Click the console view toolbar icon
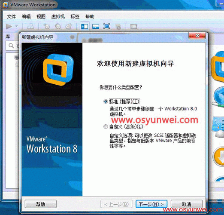Viewport: 224px width, 215px height. pos(134,26)
